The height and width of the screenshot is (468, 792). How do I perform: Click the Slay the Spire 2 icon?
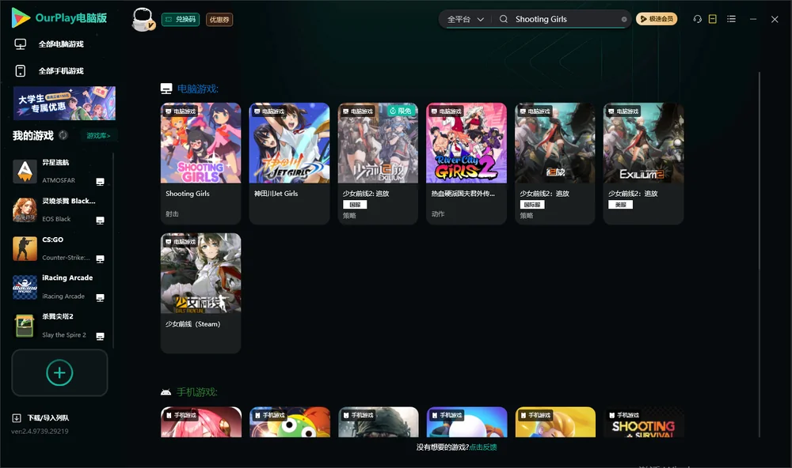(25, 326)
